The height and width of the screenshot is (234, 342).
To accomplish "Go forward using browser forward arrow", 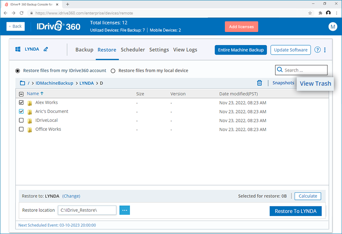I will [14, 13].
